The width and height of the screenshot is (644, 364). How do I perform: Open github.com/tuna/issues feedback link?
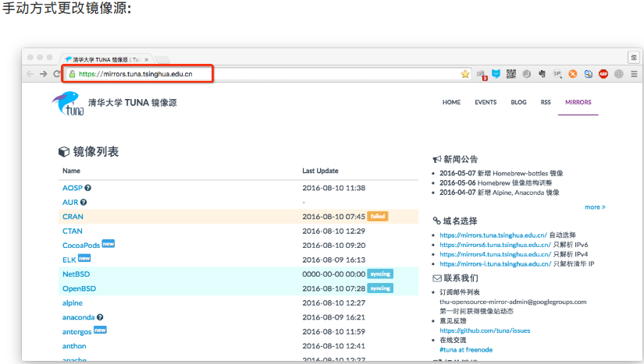(x=485, y=330)
